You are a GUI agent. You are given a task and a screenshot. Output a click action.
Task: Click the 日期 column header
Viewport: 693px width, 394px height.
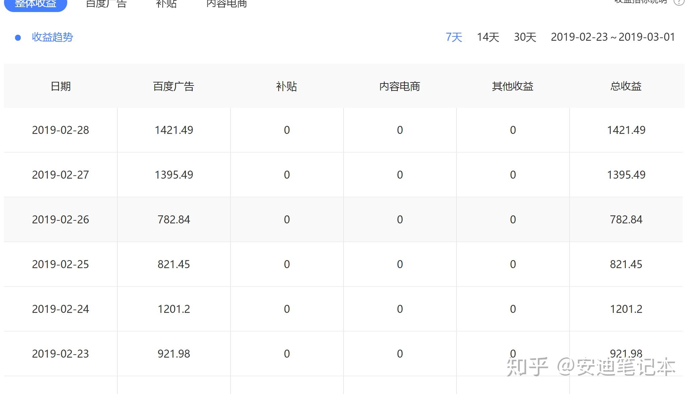click(61, 86)
